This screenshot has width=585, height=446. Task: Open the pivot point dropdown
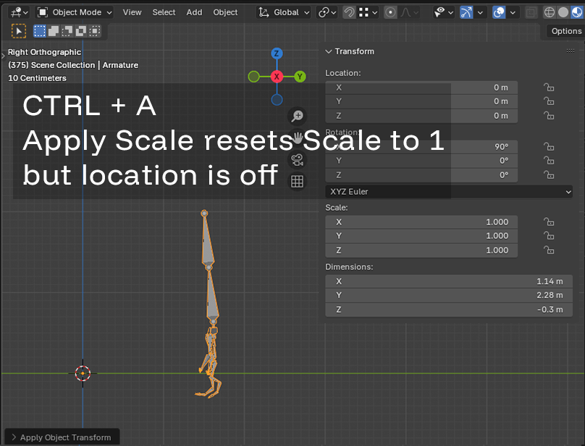click(327, 13)
